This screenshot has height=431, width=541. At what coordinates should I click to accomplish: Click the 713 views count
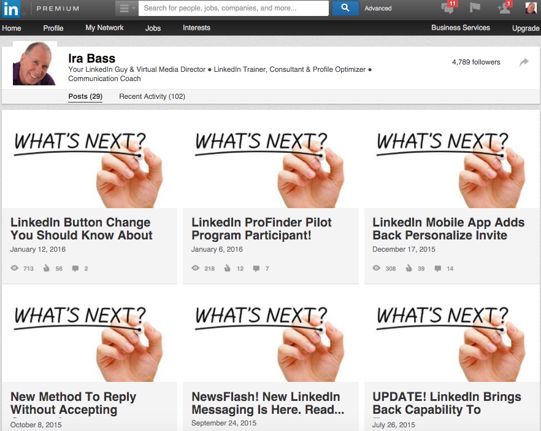(28, 269)
